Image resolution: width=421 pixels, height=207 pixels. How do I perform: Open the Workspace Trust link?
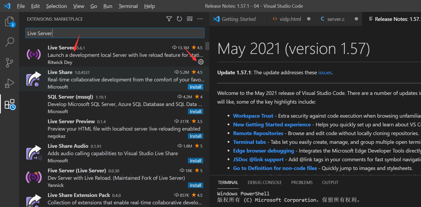coord(253,116)
